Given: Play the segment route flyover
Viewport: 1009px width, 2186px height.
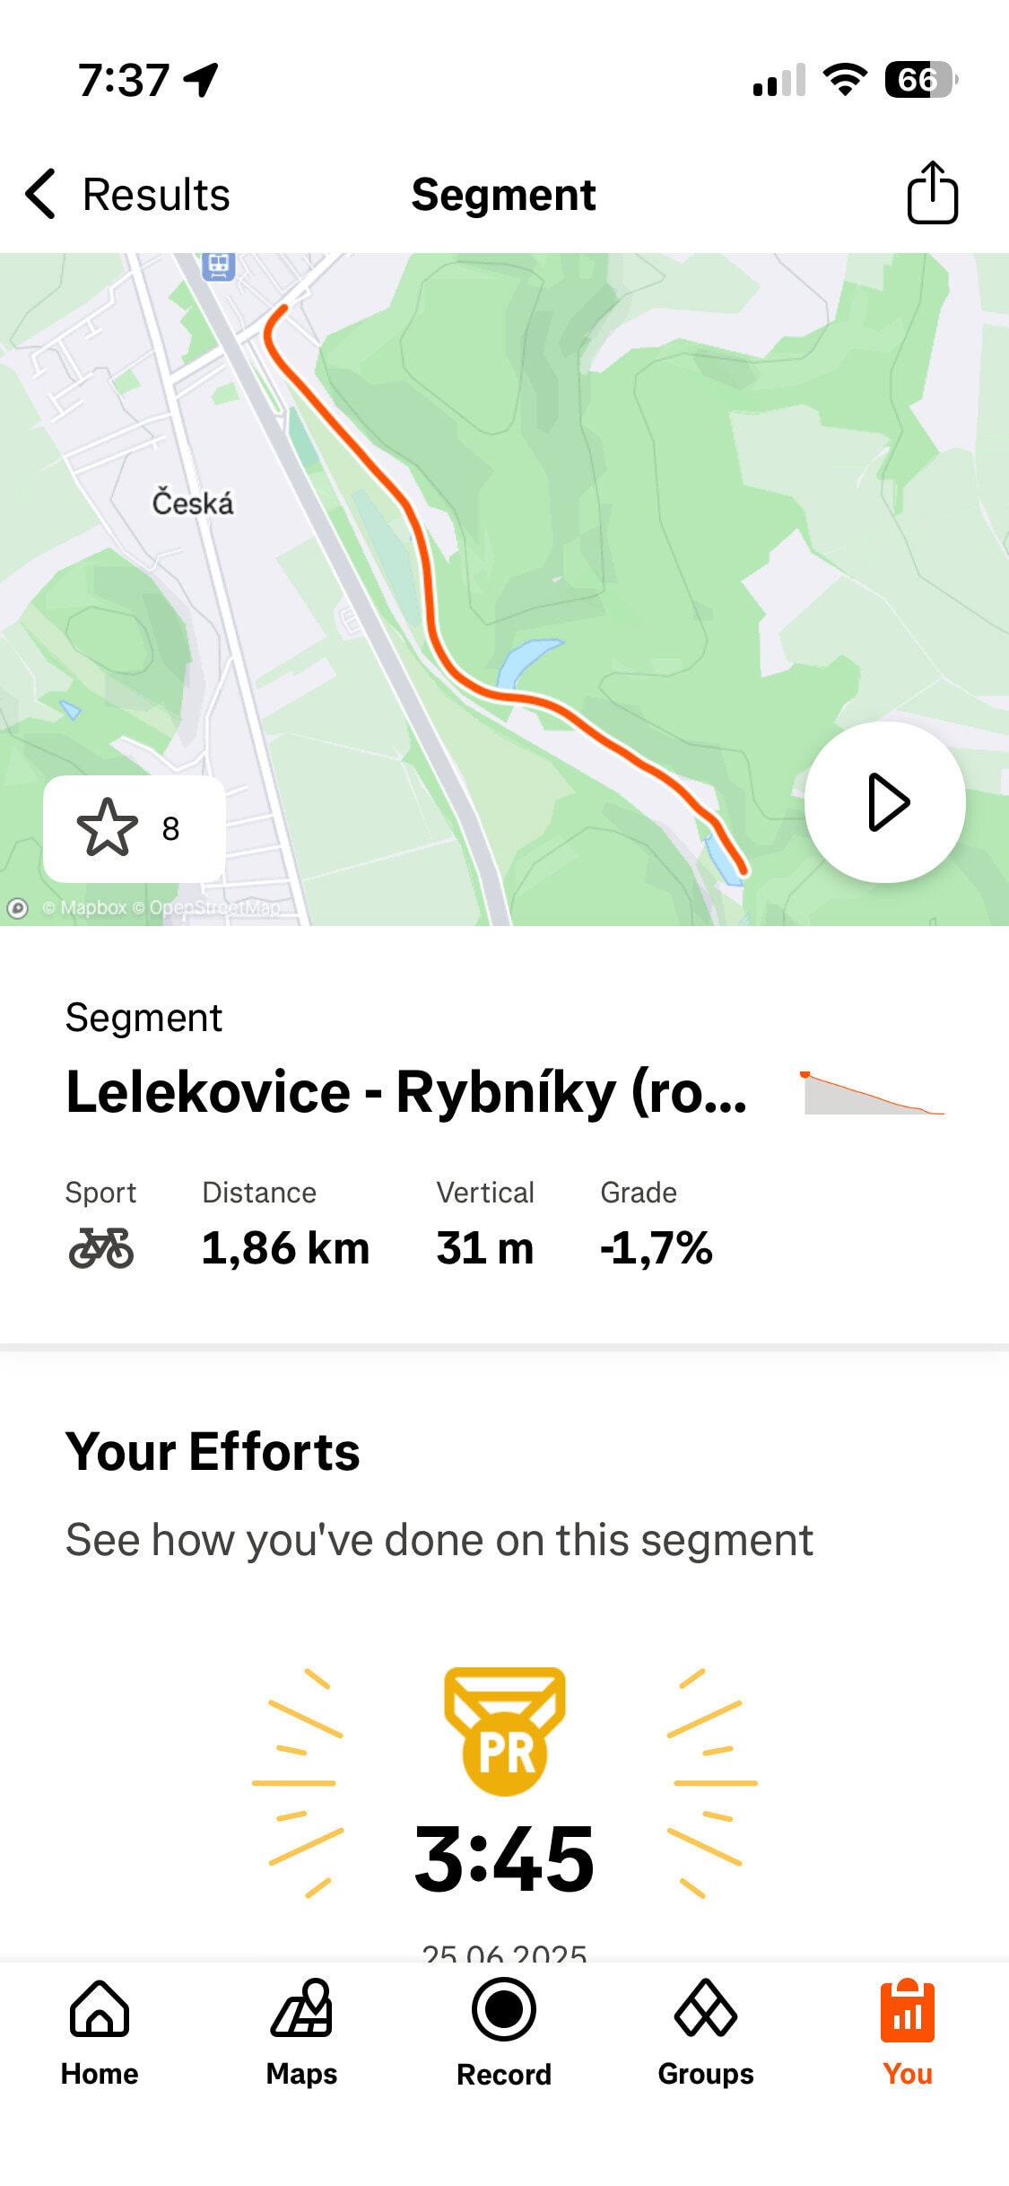Looking at the screenshot, I should (x=885, y=802).
